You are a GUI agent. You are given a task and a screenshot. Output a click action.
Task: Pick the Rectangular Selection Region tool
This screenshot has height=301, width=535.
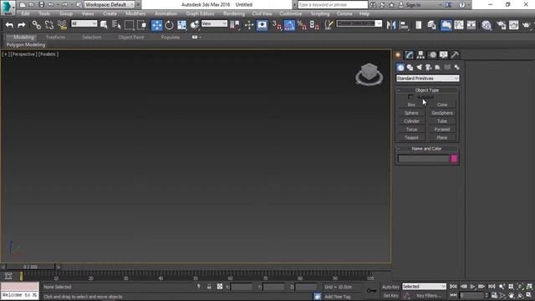[129, 25]
